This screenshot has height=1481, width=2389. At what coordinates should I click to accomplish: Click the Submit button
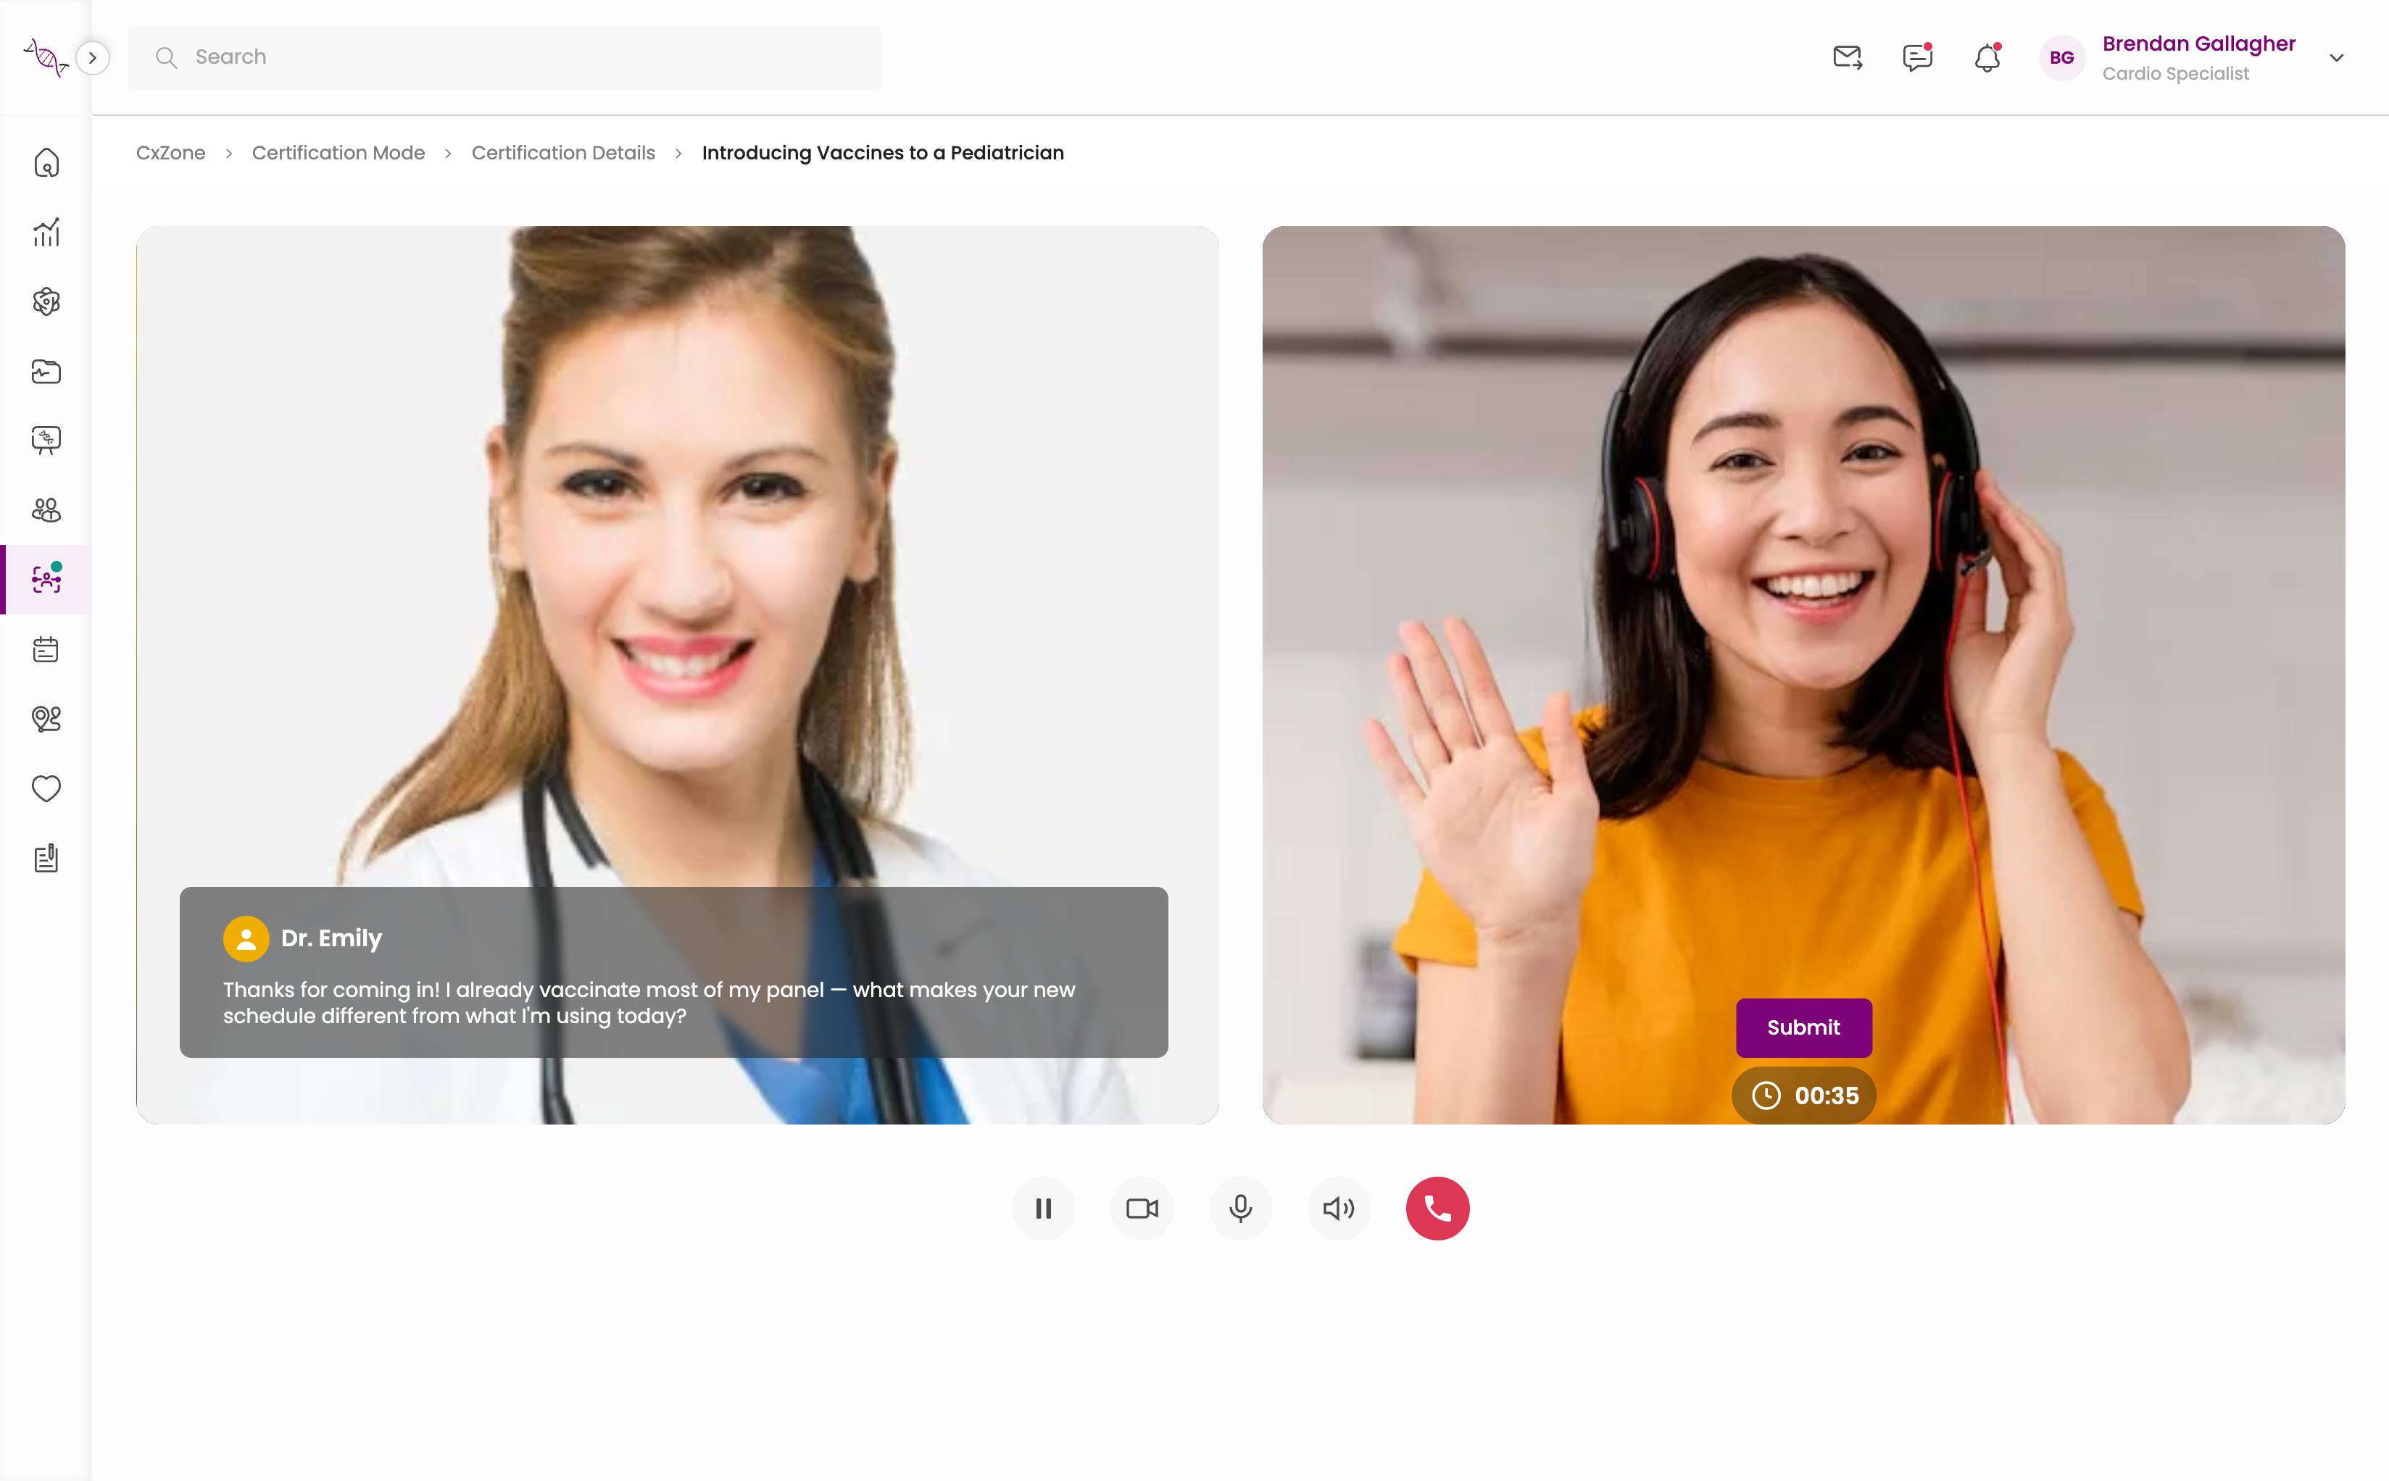click(x=1804, y=1027)
